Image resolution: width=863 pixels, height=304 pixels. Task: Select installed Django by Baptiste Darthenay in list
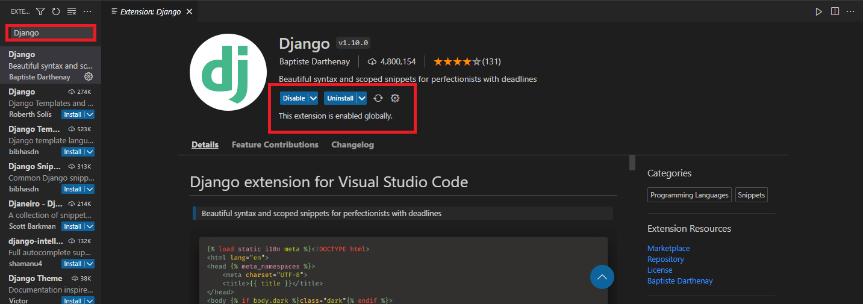click(51, 66)
